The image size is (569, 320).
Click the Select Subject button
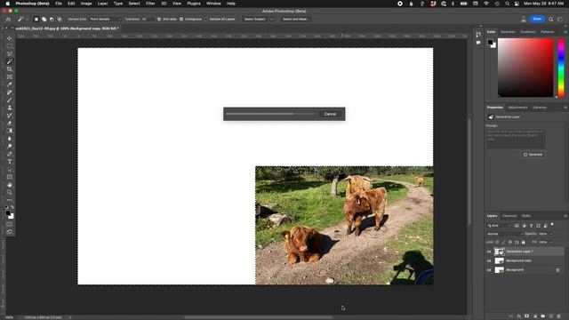point(255,20)
